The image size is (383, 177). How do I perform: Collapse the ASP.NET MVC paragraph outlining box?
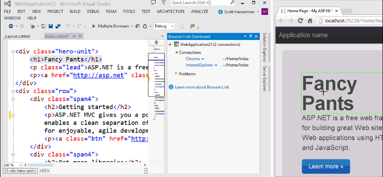pyautogui.click(x=13, y=115)
